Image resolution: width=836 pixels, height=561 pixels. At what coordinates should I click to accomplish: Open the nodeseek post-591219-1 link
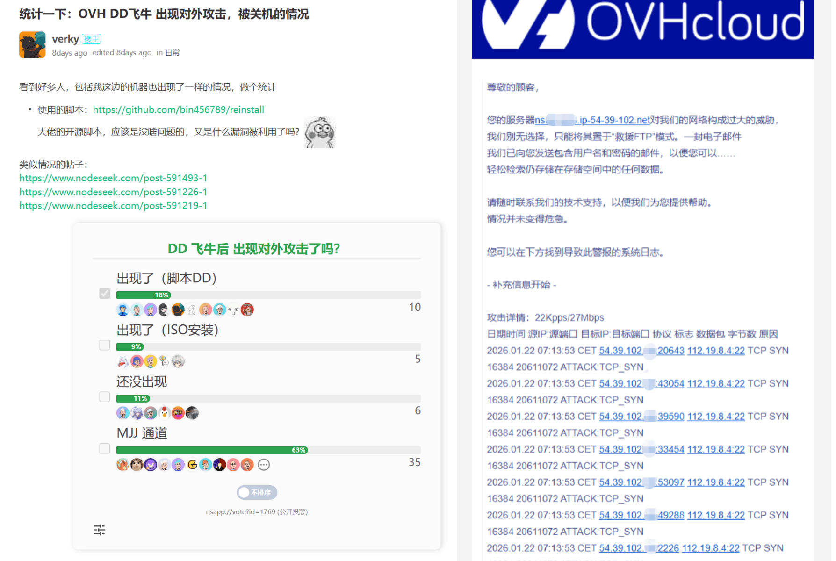pyautogui.click(x=113, y=206)
